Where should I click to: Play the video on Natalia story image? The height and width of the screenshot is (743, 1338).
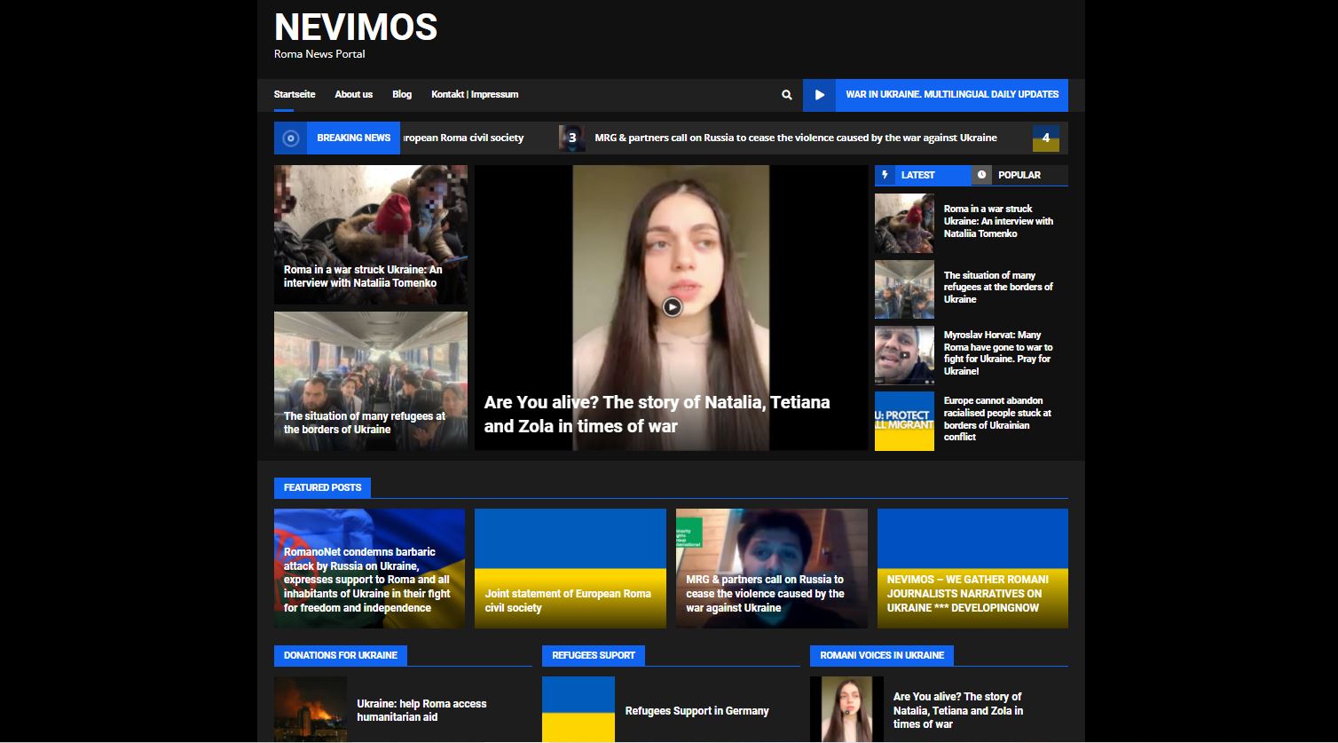(672, 307)
